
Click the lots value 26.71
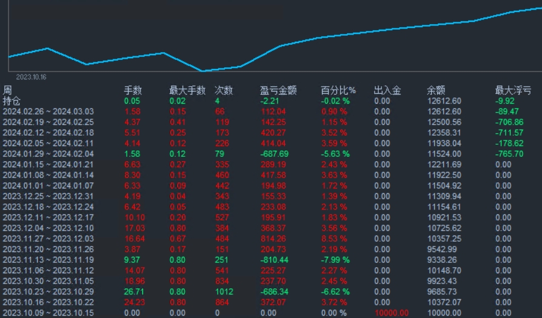click(134, 292)
